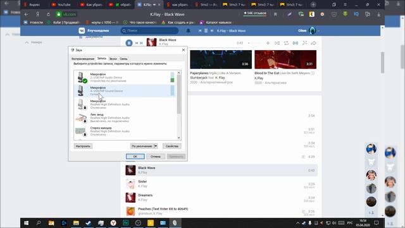Viewport: 405px width, 228px height.
Task: Open Steam from the taskbar
Action: pyautogui.click(x=89, y=223)
